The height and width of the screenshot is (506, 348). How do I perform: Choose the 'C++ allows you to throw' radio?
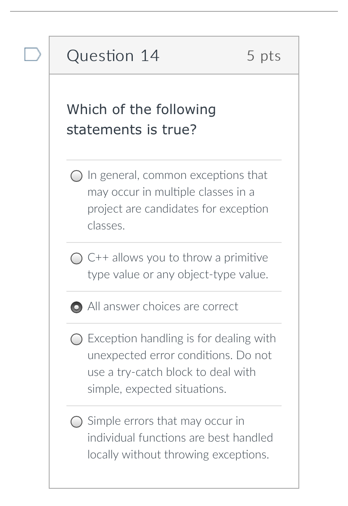(76, 258)
